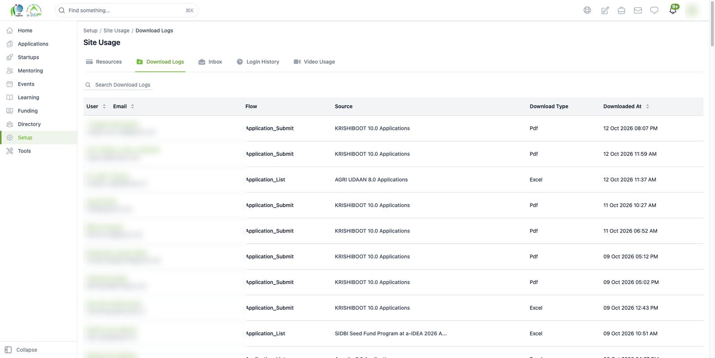This screenshot has width=715, height=358.
Task: Click the Funding money icon in sidebar
Action: (10, 111)
